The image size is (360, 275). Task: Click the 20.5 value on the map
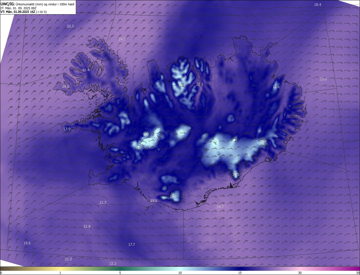coord(70,26)
